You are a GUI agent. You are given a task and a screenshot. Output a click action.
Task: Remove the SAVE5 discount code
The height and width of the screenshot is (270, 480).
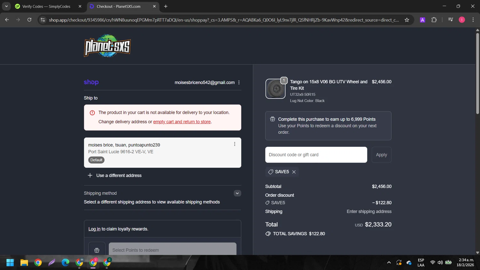pos(294,172)
